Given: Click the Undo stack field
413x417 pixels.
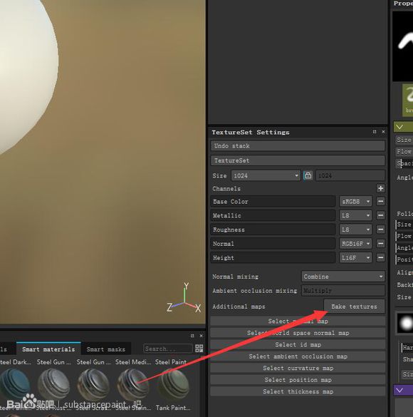Looking at the screenshot, I should click(298, 145).
